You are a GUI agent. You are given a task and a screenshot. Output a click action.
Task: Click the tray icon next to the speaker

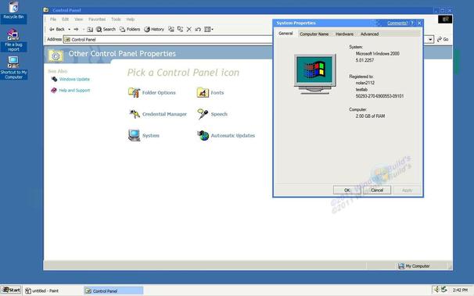[x=443, y=290]
